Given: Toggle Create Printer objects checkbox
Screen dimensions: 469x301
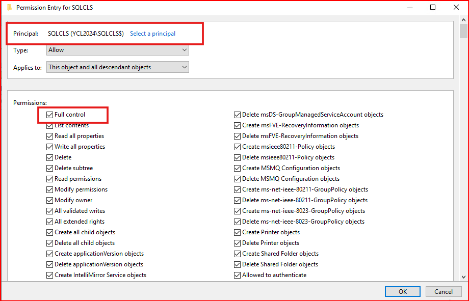Looking at the screenshot, I should pos(238,232).
